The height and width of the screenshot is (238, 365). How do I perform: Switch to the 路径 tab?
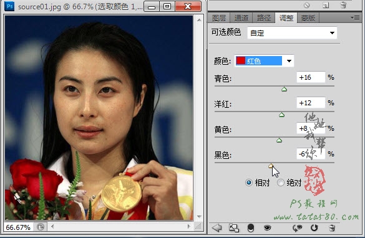[264, 18]
